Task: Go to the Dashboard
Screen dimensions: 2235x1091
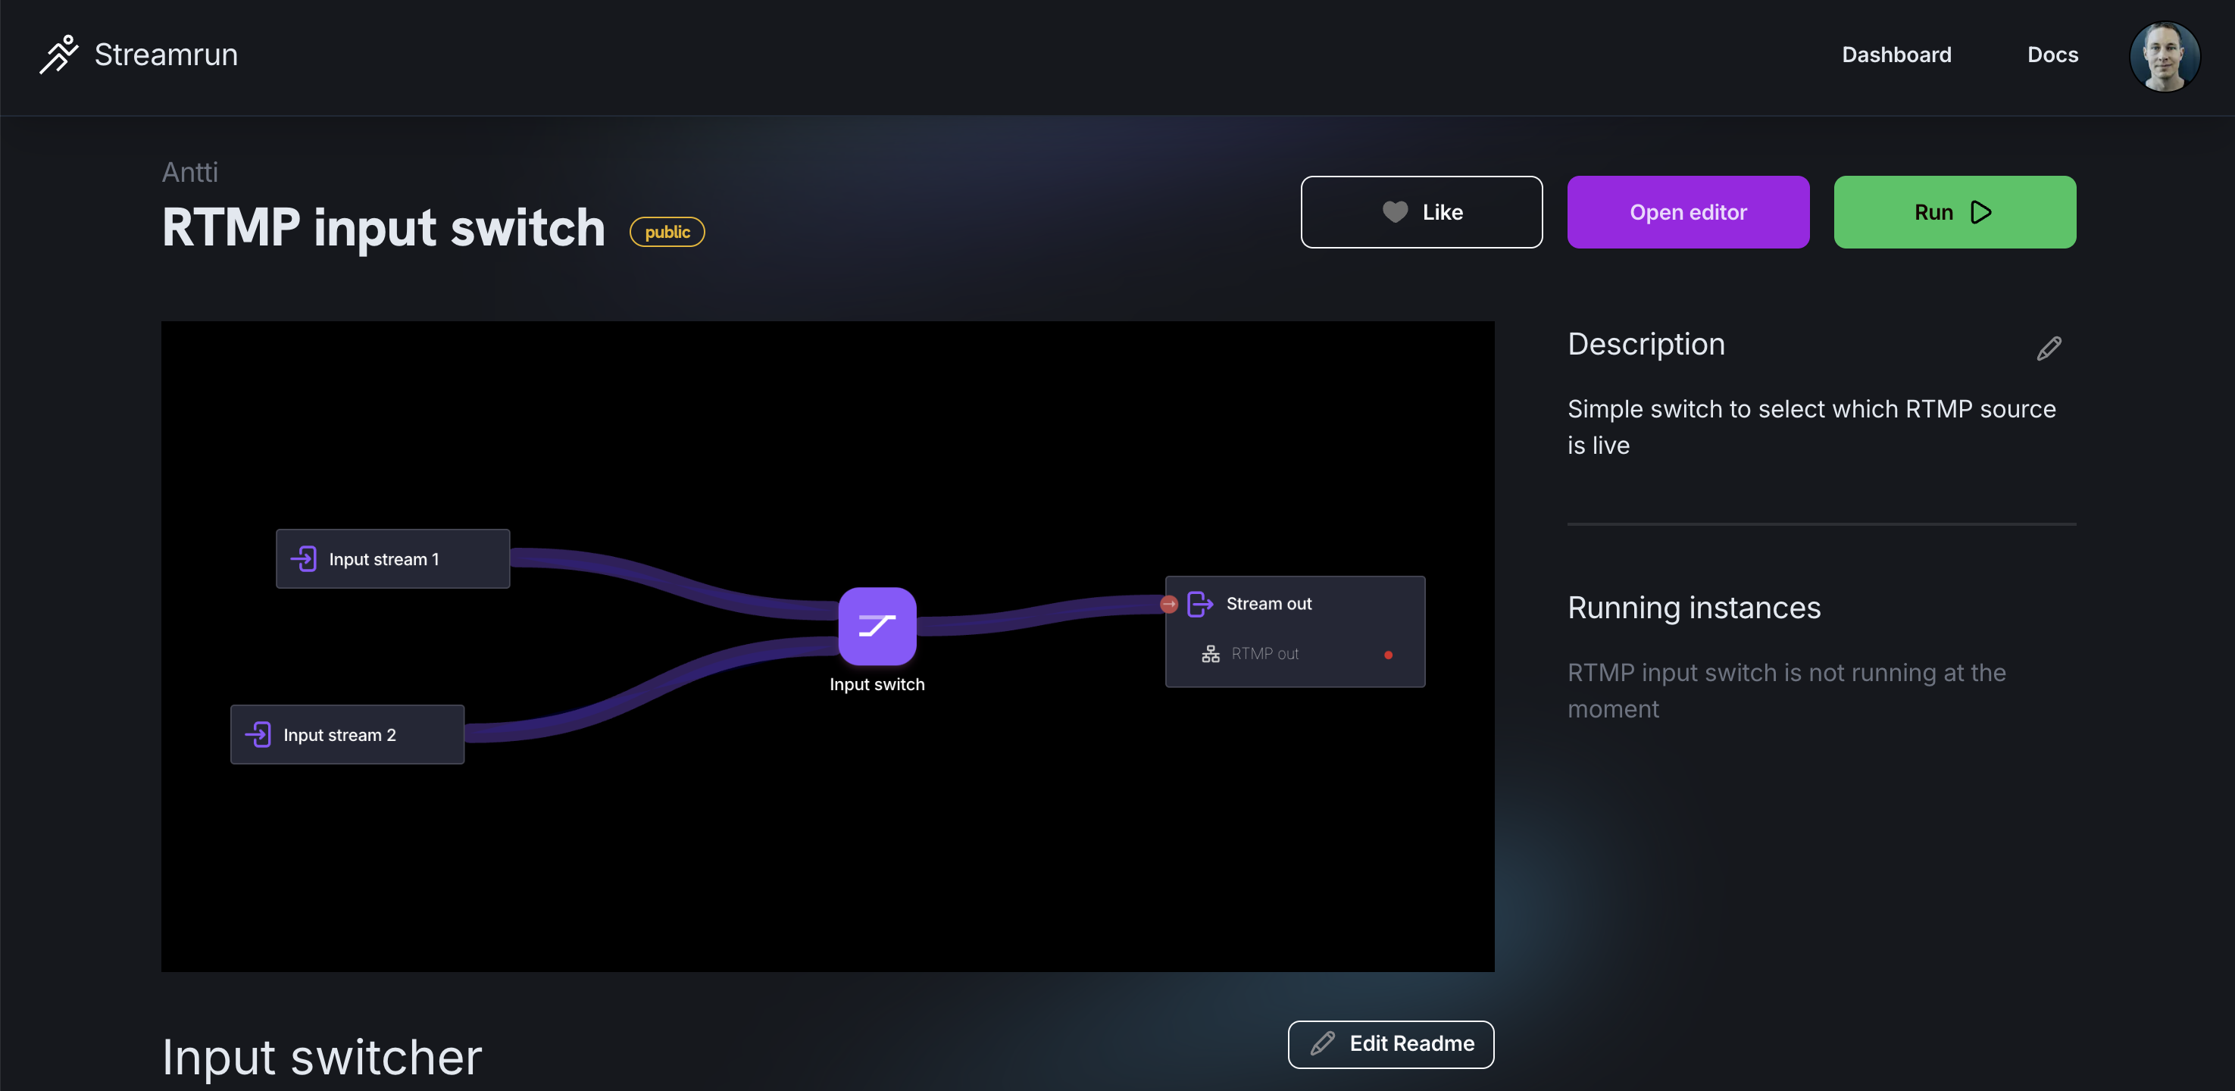Action: click(x=1896, y=55)
